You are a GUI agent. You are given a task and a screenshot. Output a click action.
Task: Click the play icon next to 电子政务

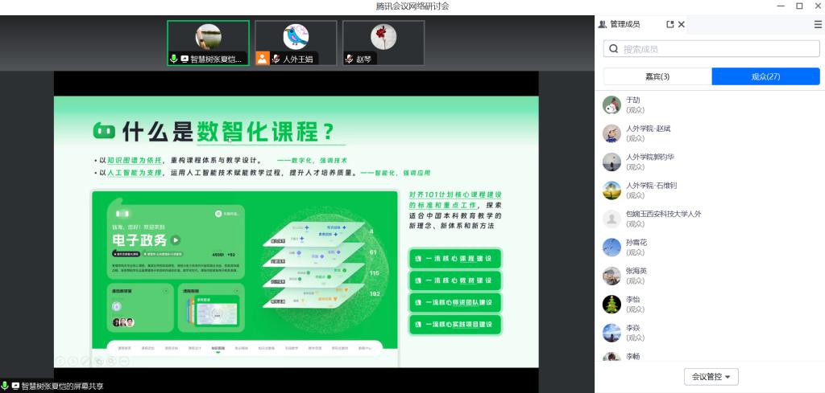coord(176,239)
